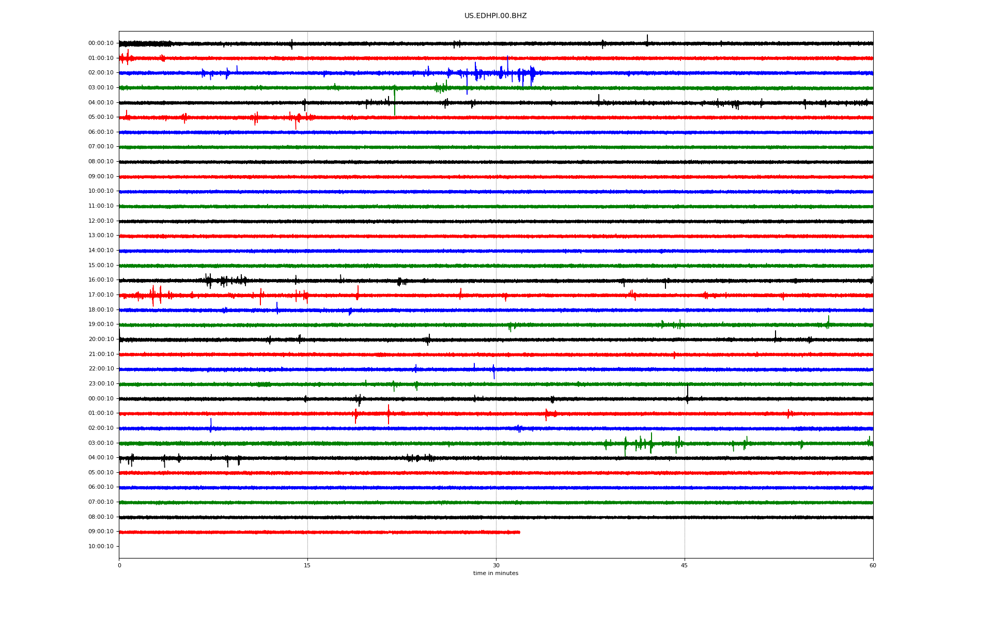Screen dimensions: 992x620
Task: Click the plot title US.EDHPI.00.BHZ
Action: [x=495, y=16]
